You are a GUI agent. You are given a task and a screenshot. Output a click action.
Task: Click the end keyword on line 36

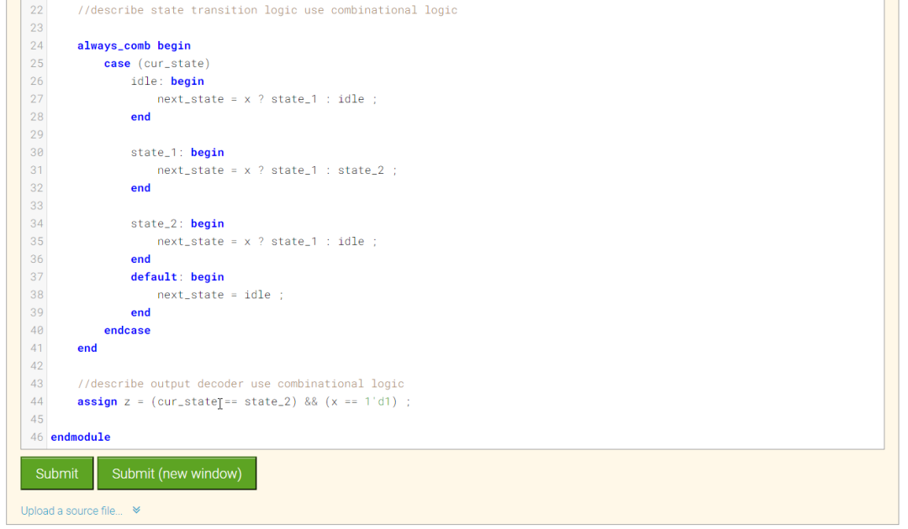point(140,259)
